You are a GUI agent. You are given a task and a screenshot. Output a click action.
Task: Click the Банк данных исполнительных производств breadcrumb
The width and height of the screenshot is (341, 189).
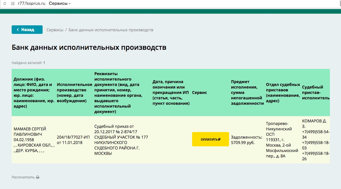(x=111, y=30)
